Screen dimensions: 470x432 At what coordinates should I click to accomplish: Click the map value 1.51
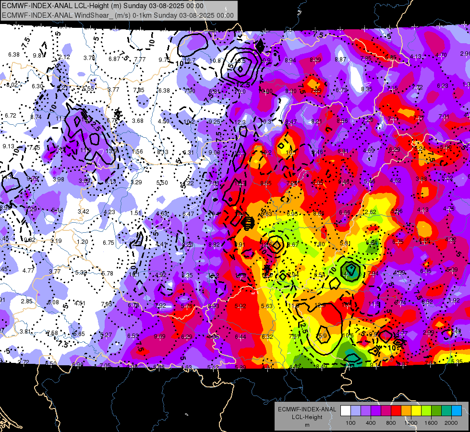pyautogui.click(x=135, y=213)
